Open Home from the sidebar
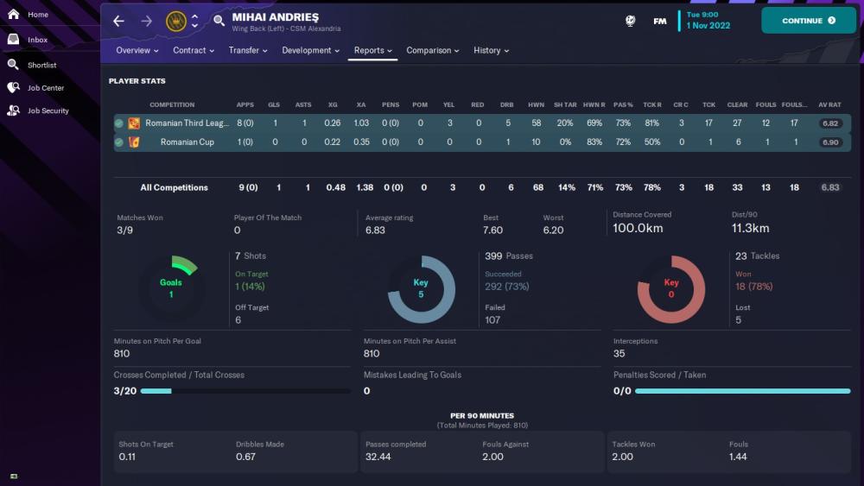Viewport: 864px width, 486px height. tap(38, 15)
